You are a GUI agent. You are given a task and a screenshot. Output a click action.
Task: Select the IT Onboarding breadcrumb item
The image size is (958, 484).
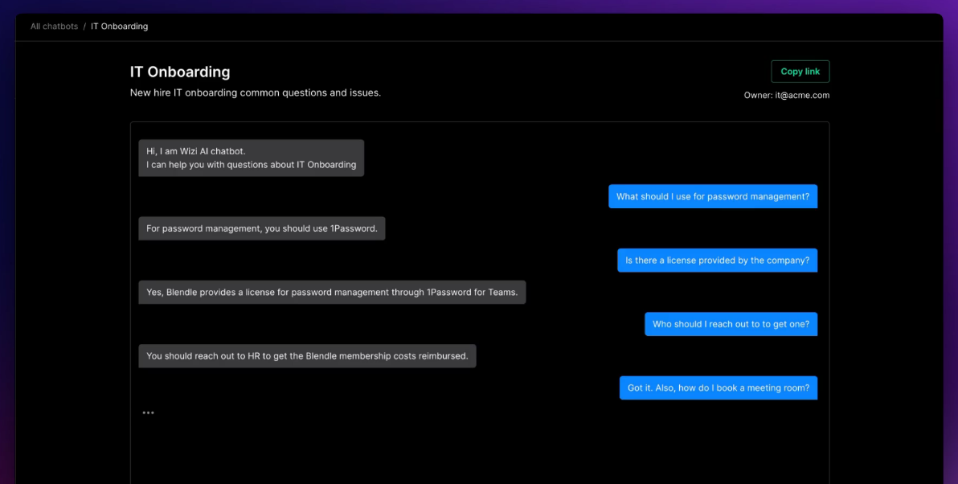pyautogui.click(x=119, y=27)
